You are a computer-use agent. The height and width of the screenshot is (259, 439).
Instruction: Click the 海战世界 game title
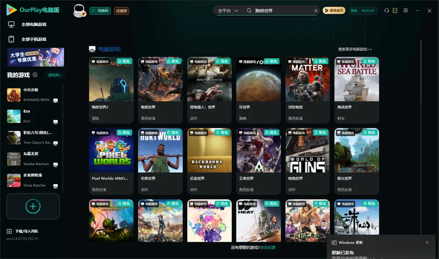(x=344, y=107)
